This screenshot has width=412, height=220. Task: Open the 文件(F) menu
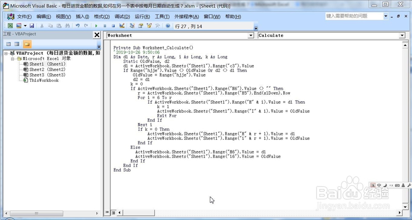[x=24, y=16]
